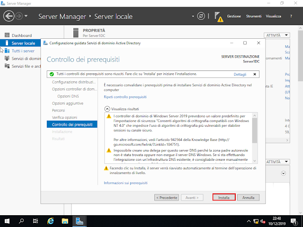This screenshot has width=303, height=227.
Task: Show hidden tray icons chevron
Action: pos(249,221)
